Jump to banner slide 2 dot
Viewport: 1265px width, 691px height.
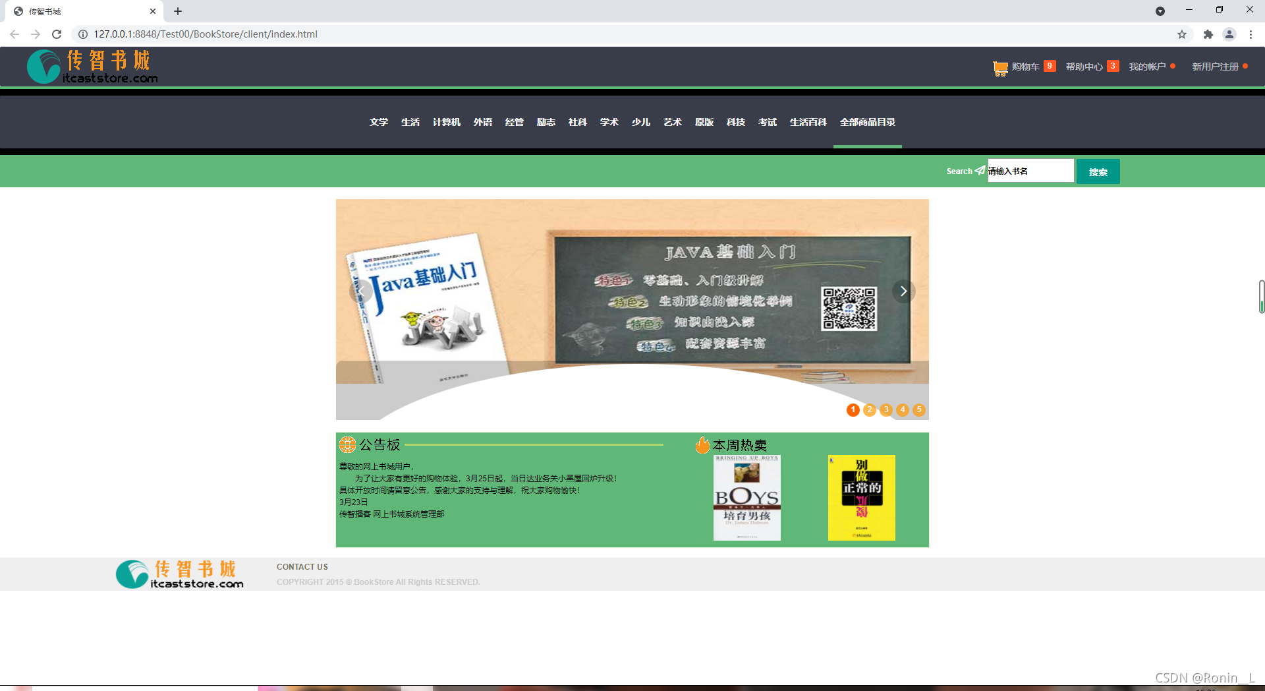pos(870,410)
